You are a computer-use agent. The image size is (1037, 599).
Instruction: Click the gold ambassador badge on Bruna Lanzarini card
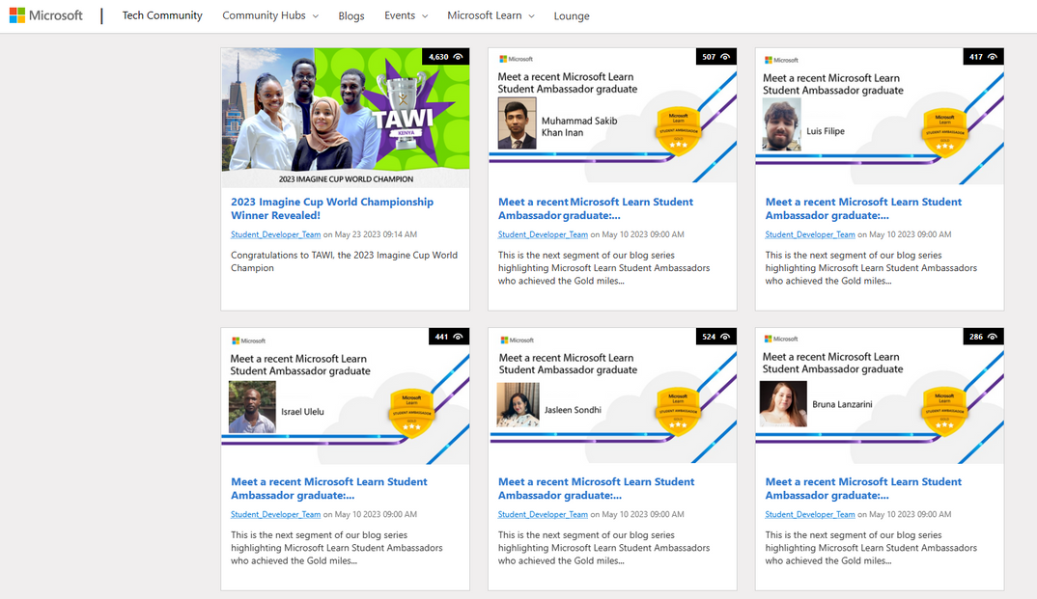pos(944,412)
